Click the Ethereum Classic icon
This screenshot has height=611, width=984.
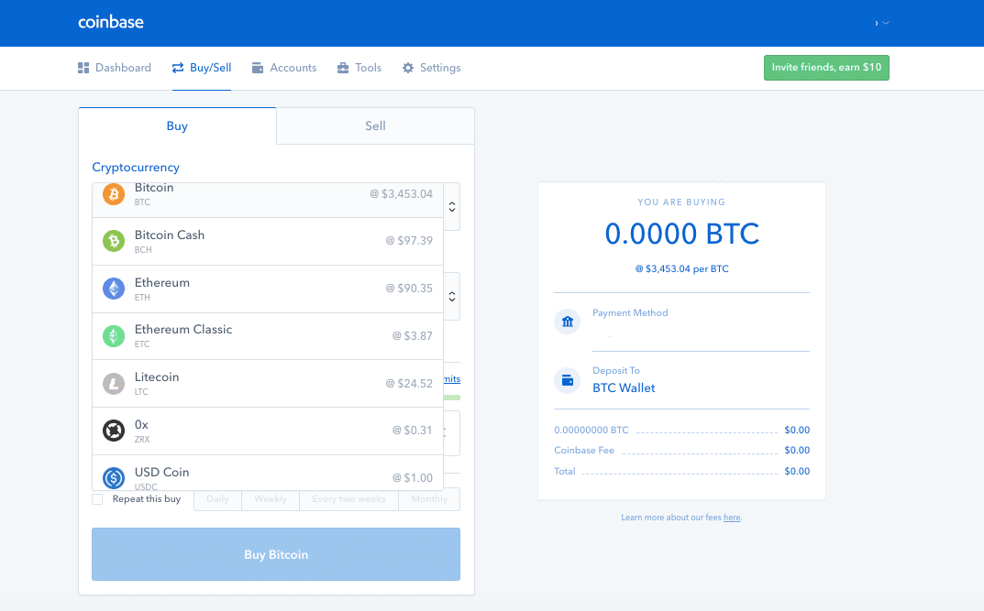coord(114,336)
